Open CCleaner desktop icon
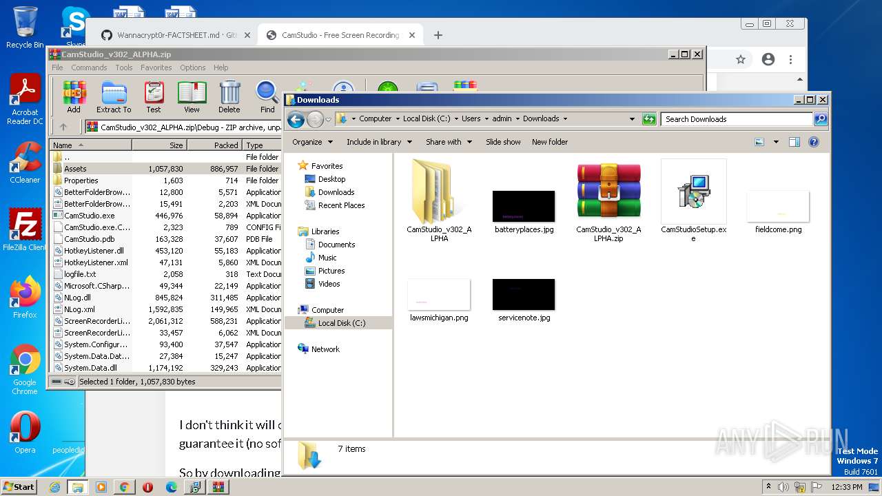Image resolution: width=882 pixels, height=496 pixels. (x=25, y=163)
